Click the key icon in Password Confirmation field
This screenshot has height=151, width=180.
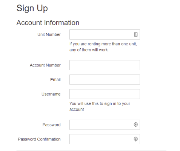pos(135,139)
